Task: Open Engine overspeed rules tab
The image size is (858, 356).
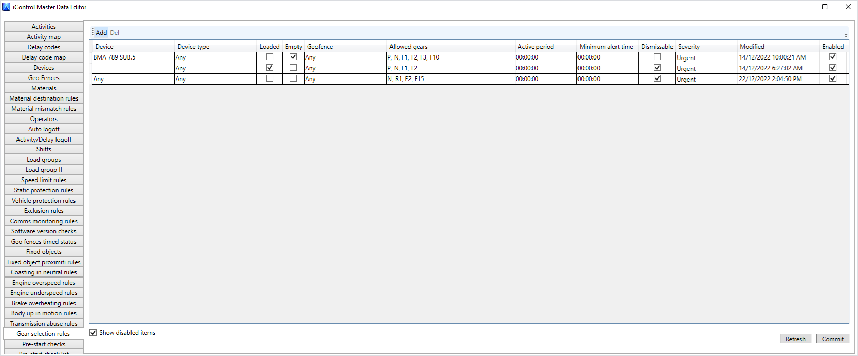Action: (44, 283)
